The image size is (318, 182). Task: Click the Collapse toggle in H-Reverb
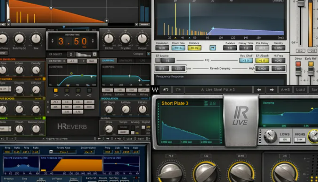[x=149, y=54]
